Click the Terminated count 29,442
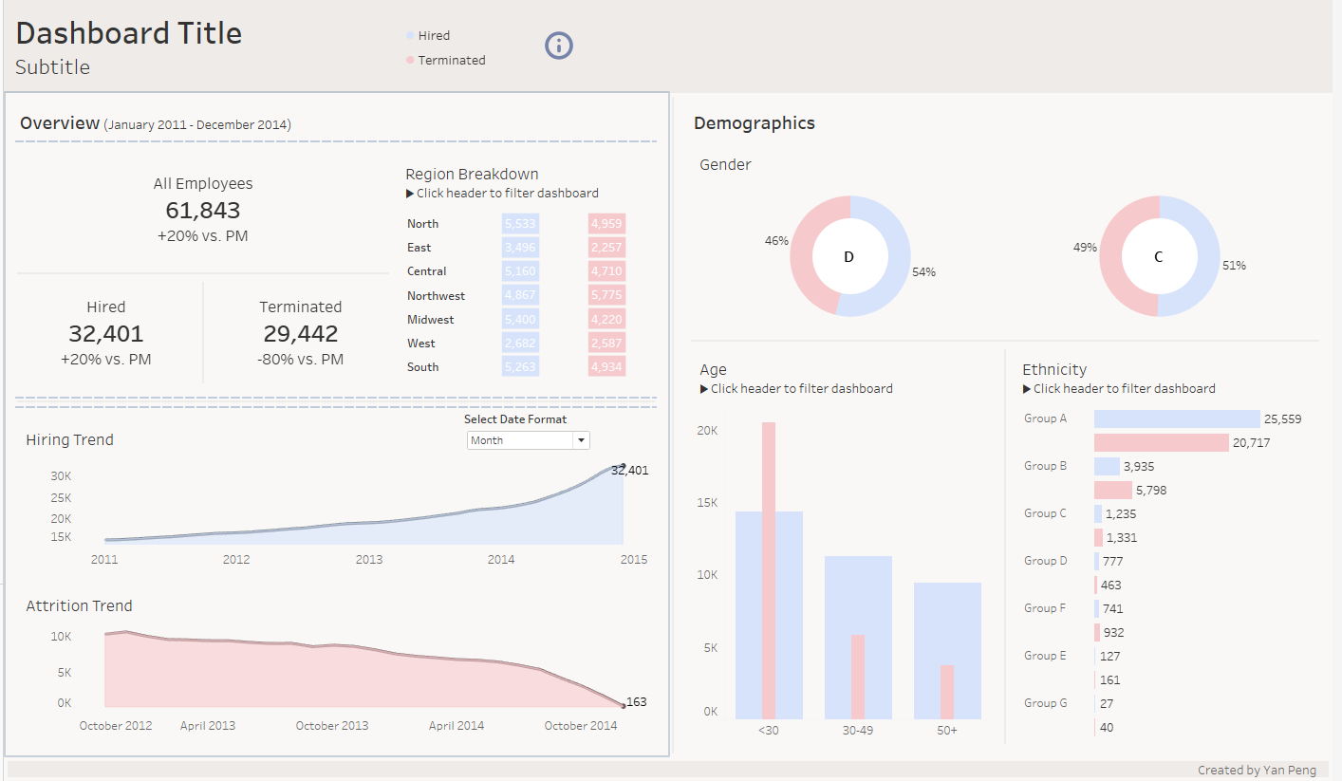 (301, 334)
